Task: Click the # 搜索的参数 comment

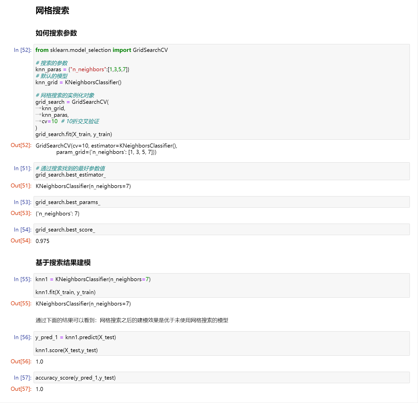Action: tap(52, 63)
